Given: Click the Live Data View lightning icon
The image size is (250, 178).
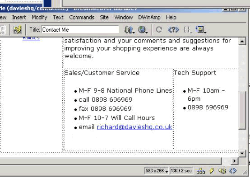Looking at the screenshot, I should [x=18, y=30].
